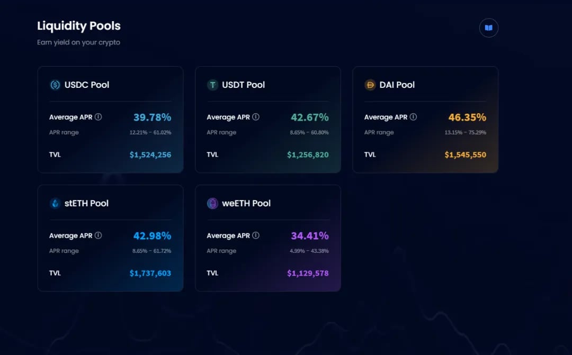Screen dimensions: 572x355
Task: Show Average APR info for USDT Pool
Action: coord(256,117)
